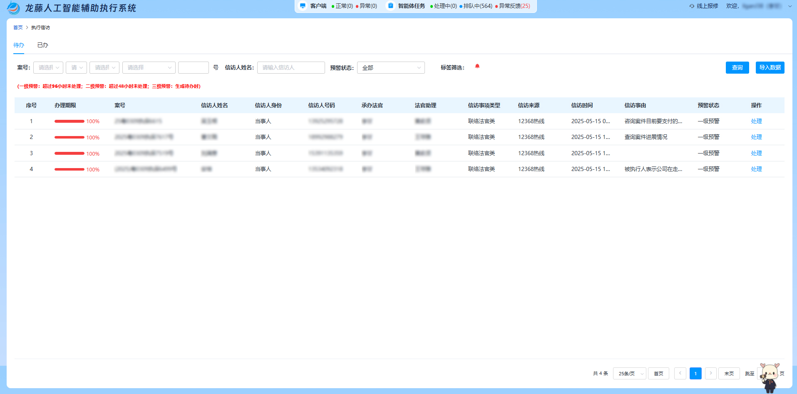The height and width of the screenshot is (394, 797).
Task: Click the 首页 breadcrumb link
Action: coord(18,28)
